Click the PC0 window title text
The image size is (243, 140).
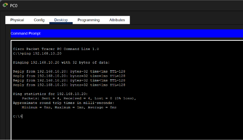coord(14,6)
